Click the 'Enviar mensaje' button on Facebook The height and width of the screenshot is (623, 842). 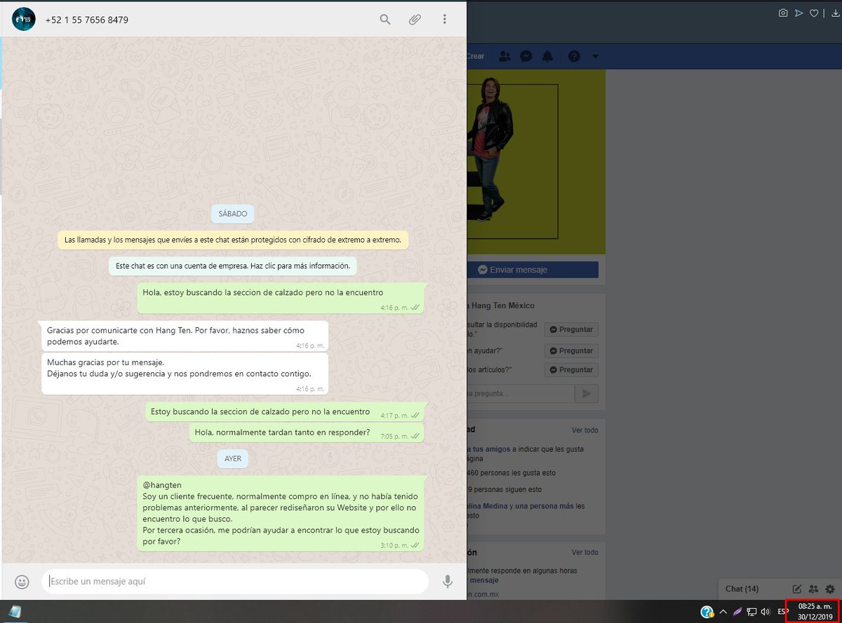(x=533, y=270)
